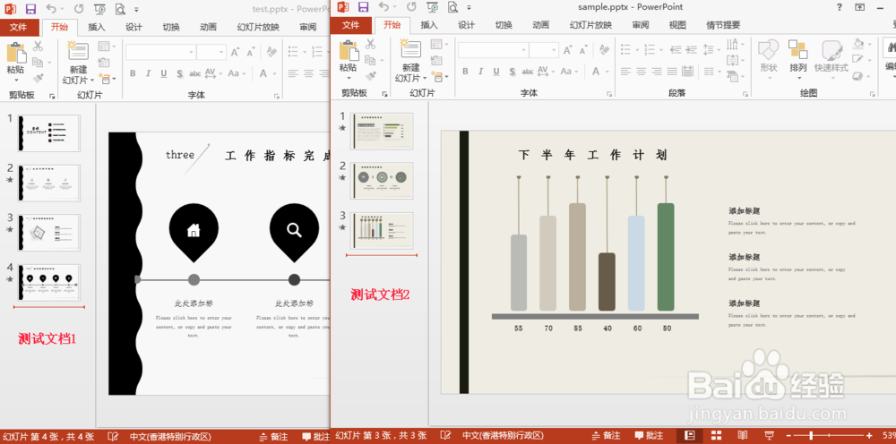Open the 插入 tab in sample.pptx
The image size is (896, 444).
click(428, 25)
